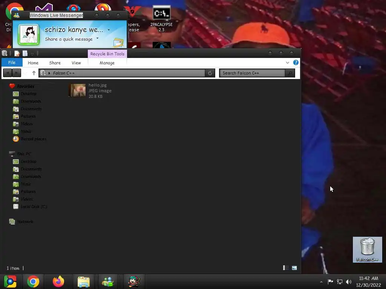This screenshot has width=386, height=289.
Task: Select the View ribbon tab
Action: [x=76, y=63]
